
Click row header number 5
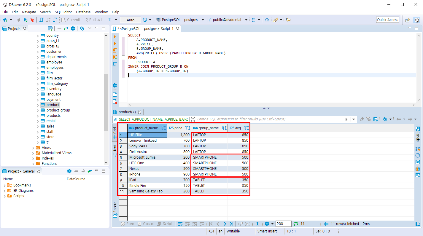pyautogui.click(x=123, y=157)
